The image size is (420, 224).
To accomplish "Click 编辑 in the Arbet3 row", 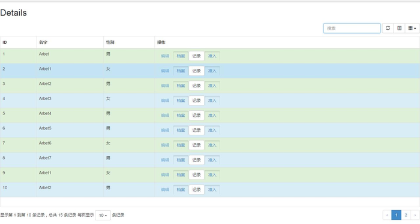I will 165,101.
